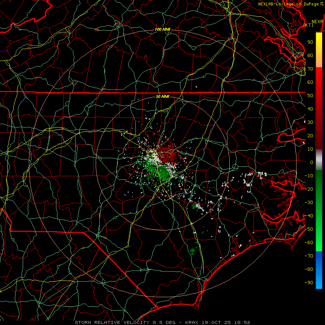Click the -90 knot label on scale
This screenshot has height=325, width=325.
(309, 283)
